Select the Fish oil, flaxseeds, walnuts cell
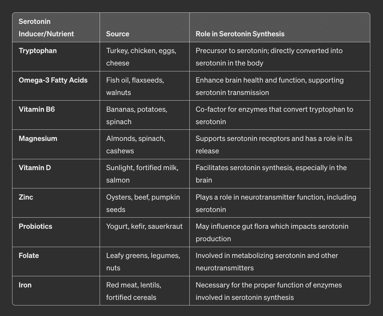This screenshot has width=383, height=316. (135, 86)
